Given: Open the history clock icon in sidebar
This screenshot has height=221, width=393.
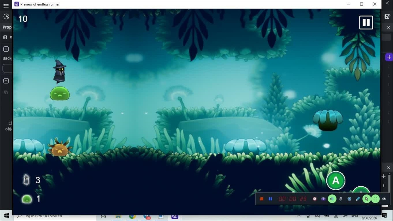Looking at the screenshot, I should point(6,17).
